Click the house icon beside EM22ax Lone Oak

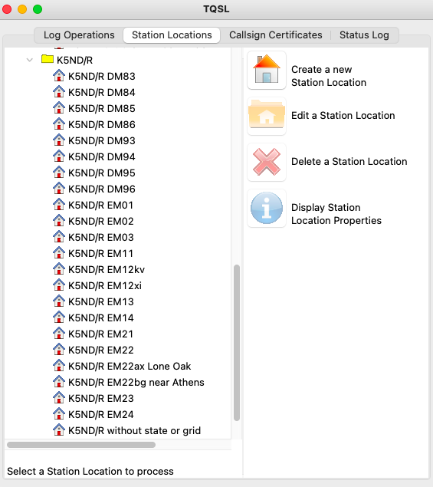tap(59, 367)
